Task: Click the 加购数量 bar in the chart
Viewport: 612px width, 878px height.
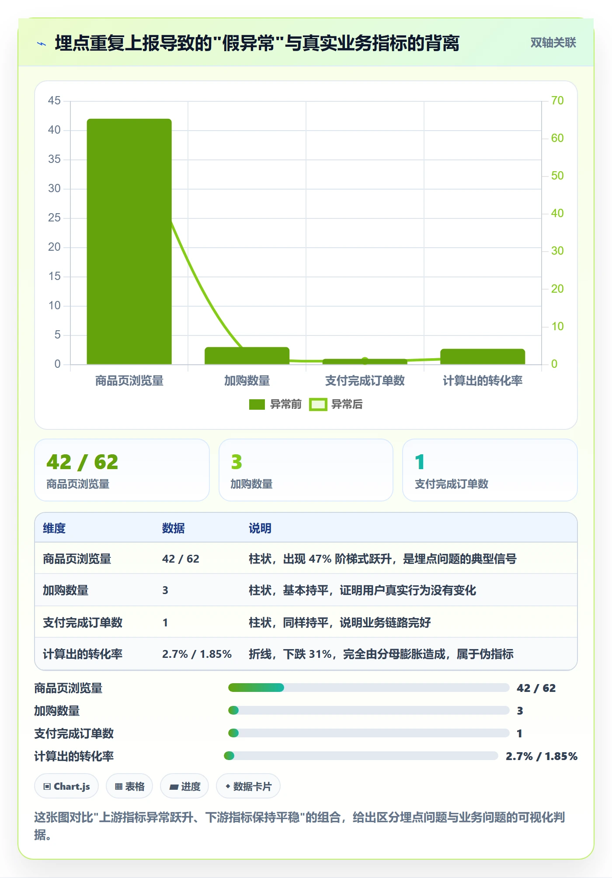Action: tap(247, 356)
